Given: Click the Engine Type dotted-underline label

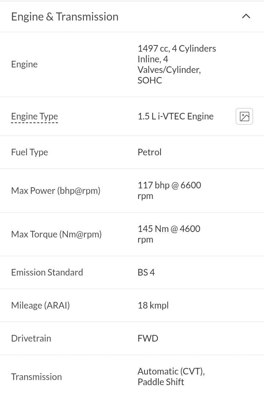Looking at the screenshot, I should (x=34, y=117).
